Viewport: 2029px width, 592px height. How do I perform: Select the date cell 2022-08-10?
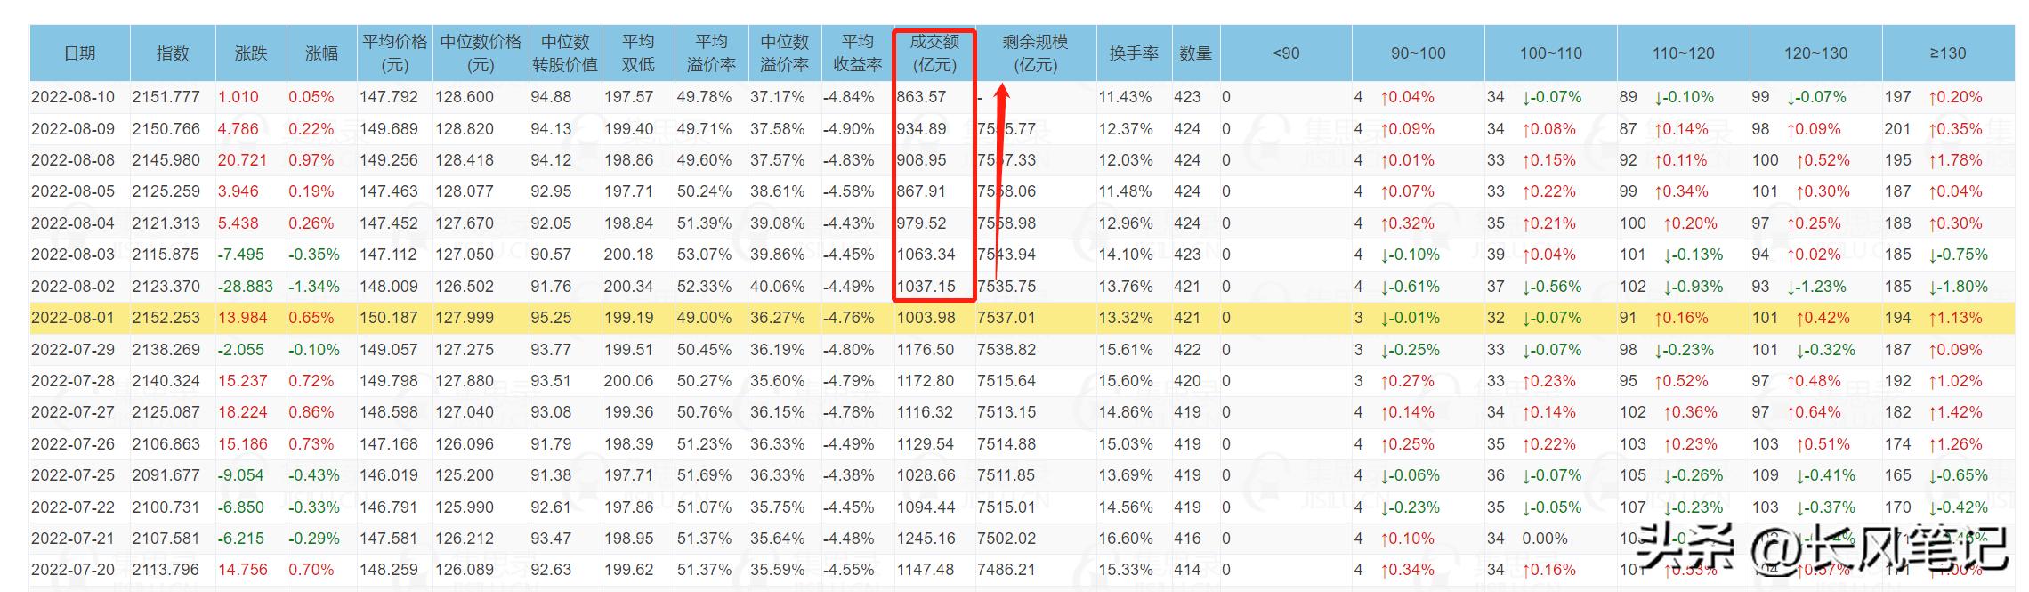click(x=73, y=97)
